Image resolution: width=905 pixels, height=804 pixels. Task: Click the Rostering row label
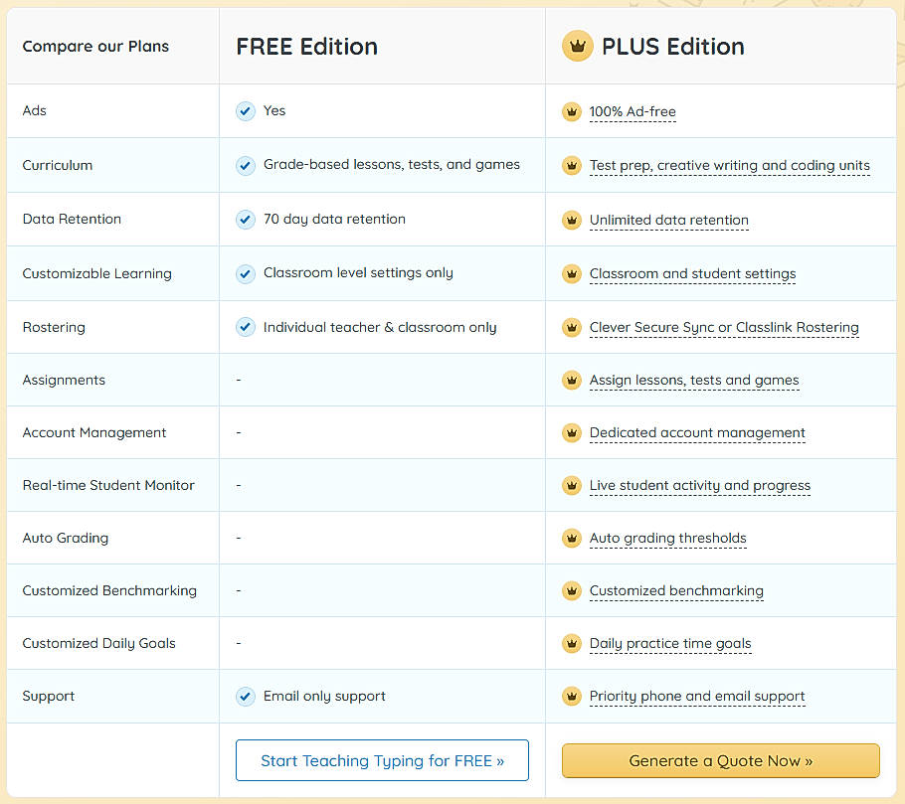54,327
